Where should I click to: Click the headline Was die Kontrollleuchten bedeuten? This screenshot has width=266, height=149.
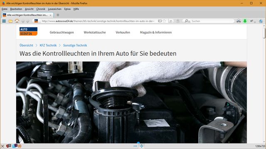tap(98, 53)
